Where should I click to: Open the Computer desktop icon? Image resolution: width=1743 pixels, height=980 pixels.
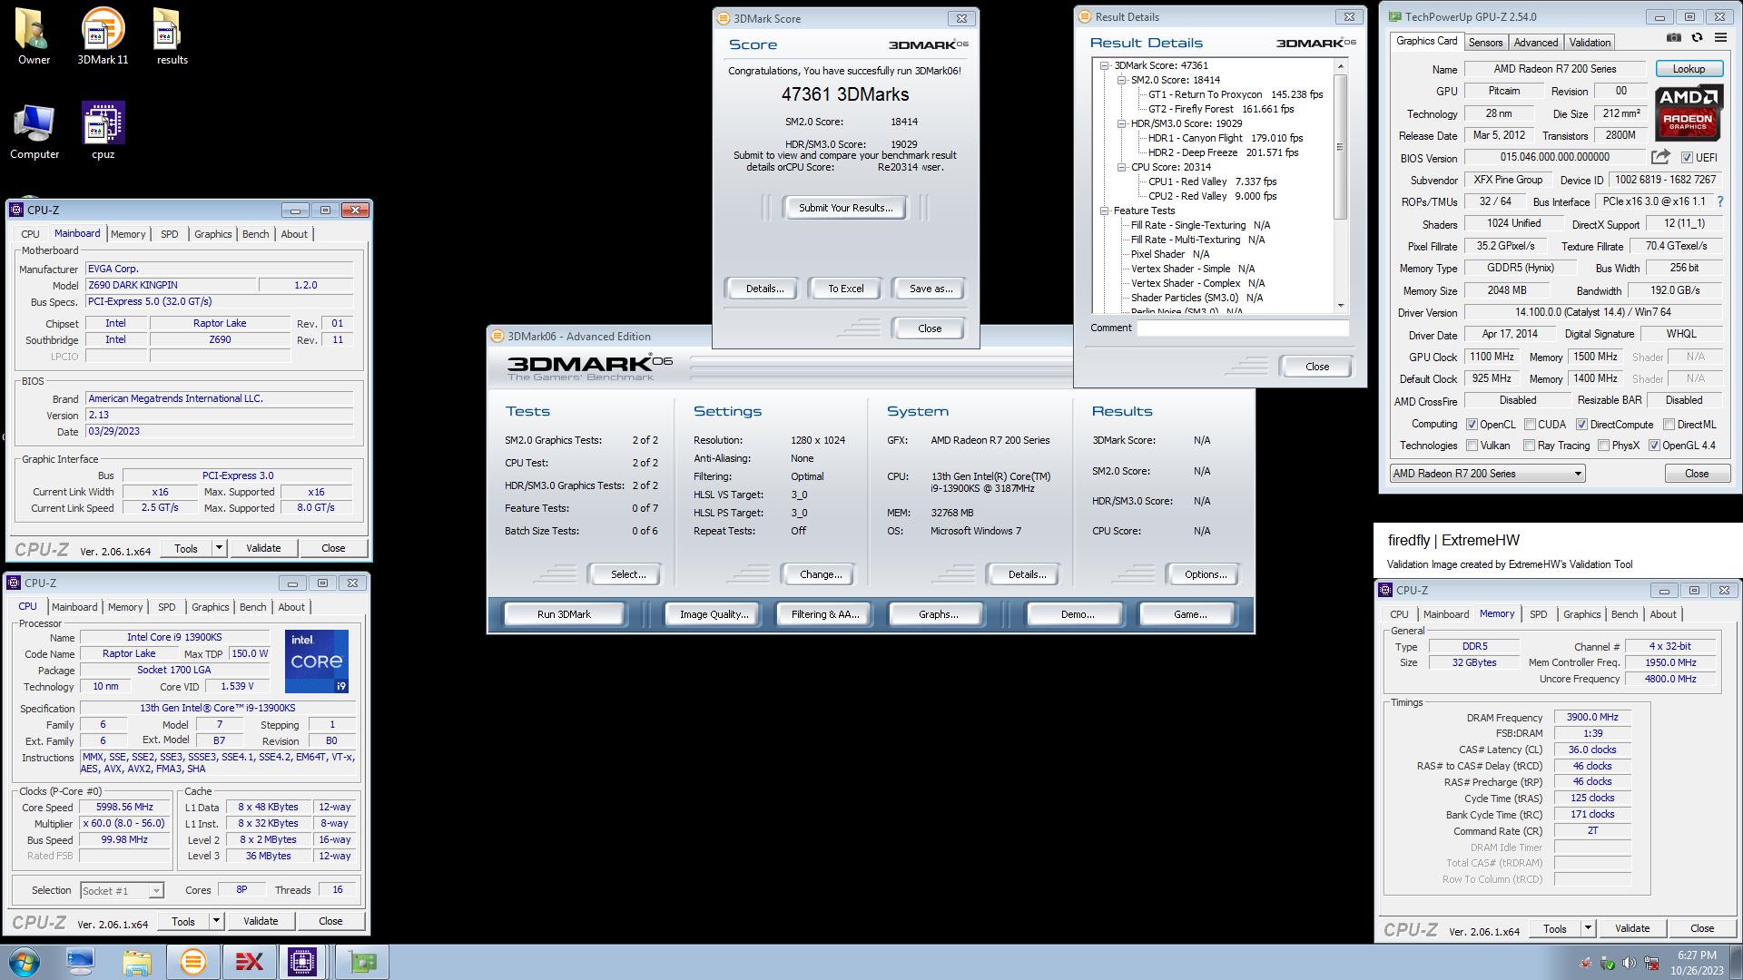[x=34, y=132]
